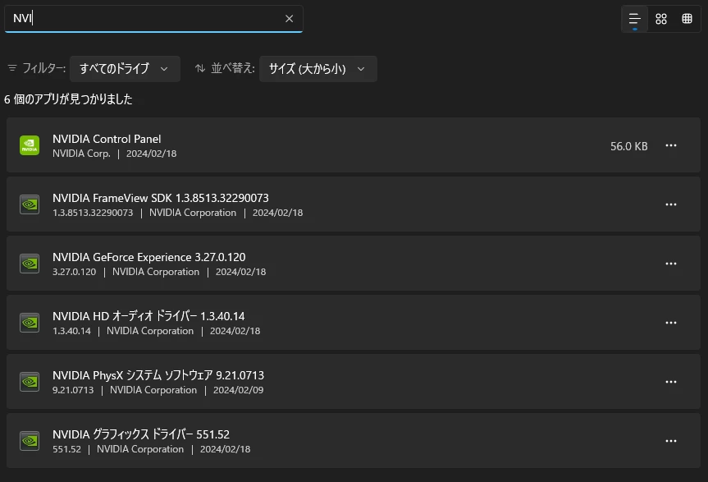
Task: Click the NVIDIA Corp. publisher text
Action: (x=81, y=154)
